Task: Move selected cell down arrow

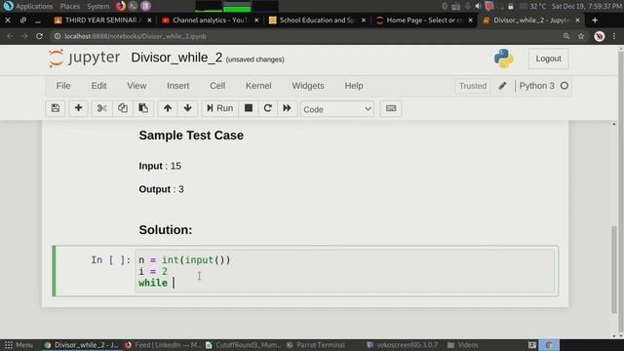Action: [187, 108]
